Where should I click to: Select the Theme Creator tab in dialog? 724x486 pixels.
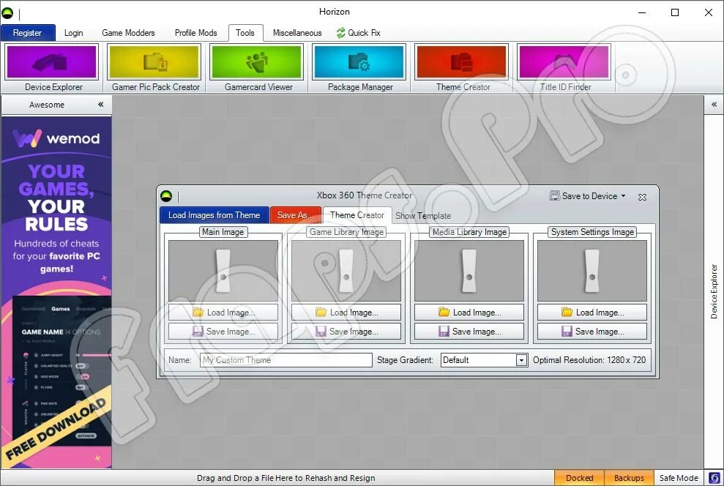click(357, 215)
